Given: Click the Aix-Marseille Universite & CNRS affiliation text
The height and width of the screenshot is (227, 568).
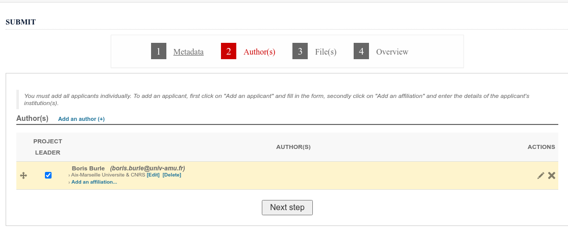Looking at the screenshot, I should pyautogui.click(x=108, y=175).
